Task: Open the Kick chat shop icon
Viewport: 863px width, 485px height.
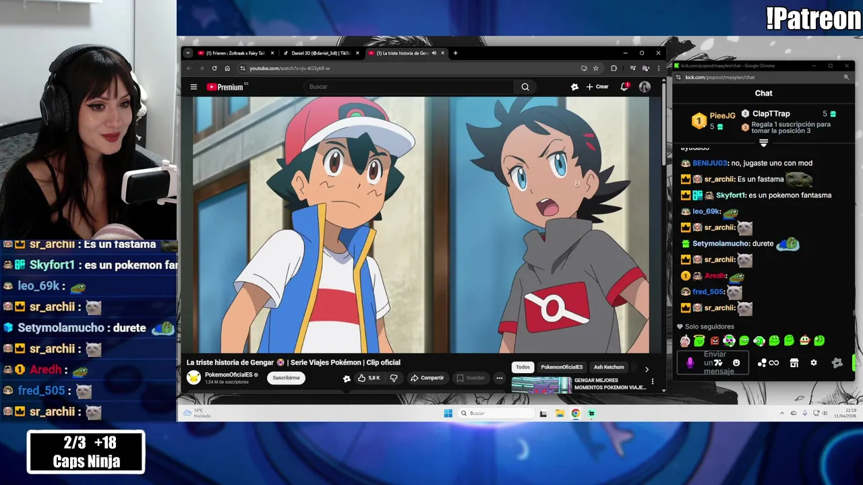Action: (x=794, y=363)
